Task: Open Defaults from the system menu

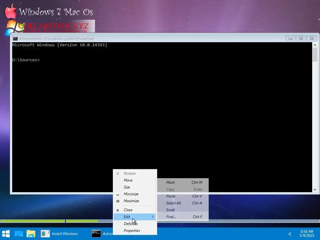Action: coord(135,224)
